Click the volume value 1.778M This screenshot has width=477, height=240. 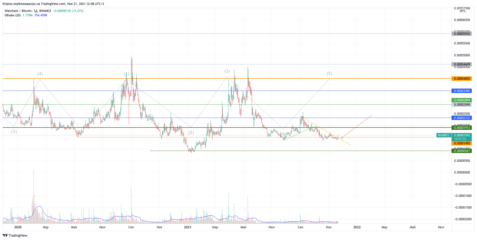28,15
